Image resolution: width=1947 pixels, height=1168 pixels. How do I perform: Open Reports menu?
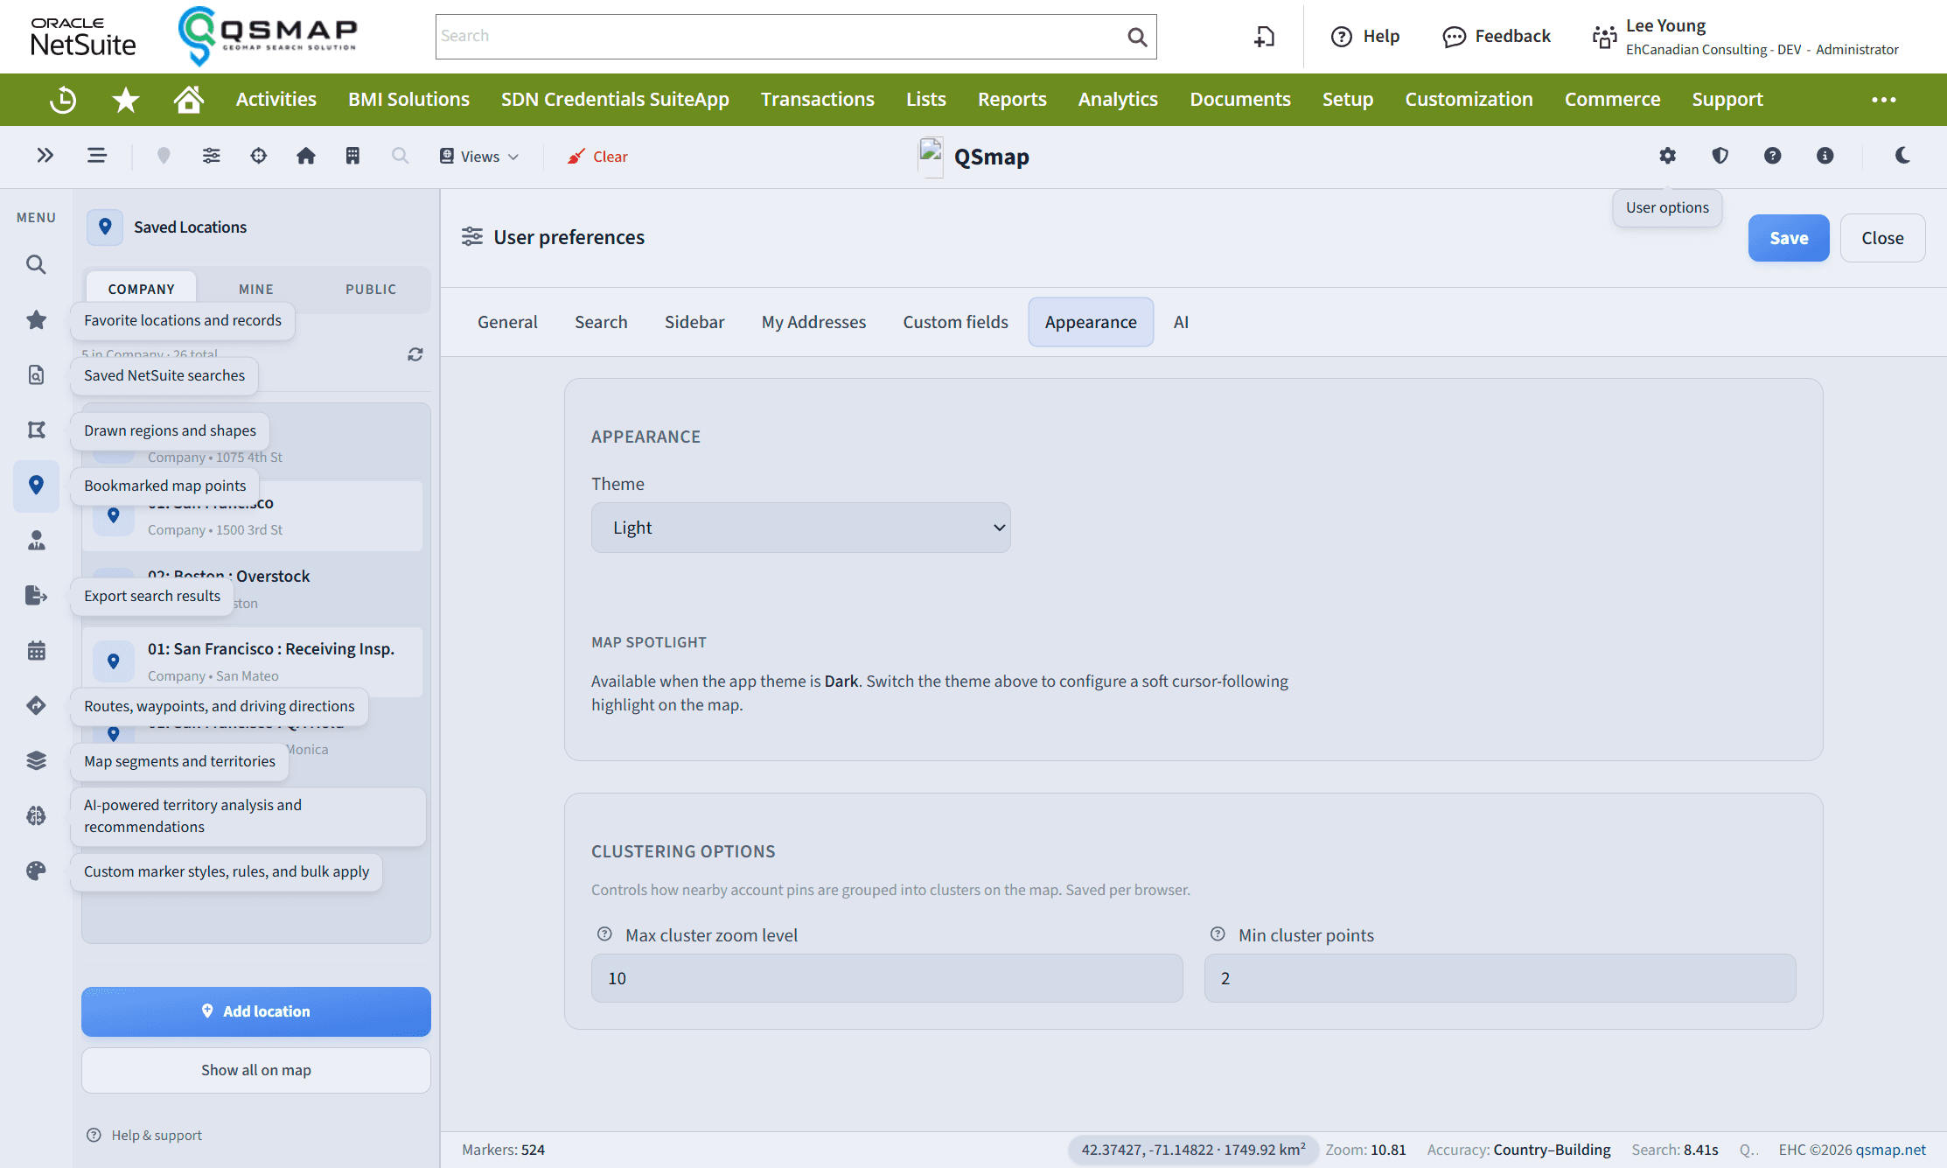click(x=1012, y=100)
